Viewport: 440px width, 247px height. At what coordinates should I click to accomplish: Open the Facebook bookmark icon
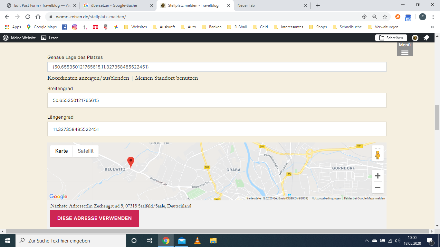[64, 27]
